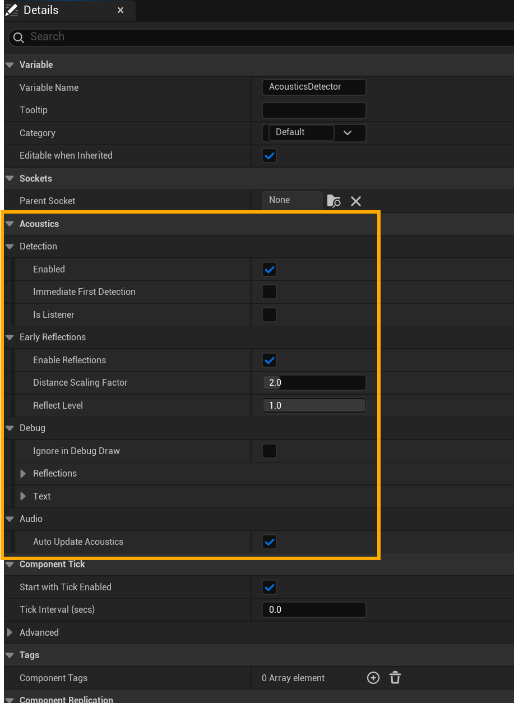Remove all Component Tags with trash icon

click(x=395, y=678)
